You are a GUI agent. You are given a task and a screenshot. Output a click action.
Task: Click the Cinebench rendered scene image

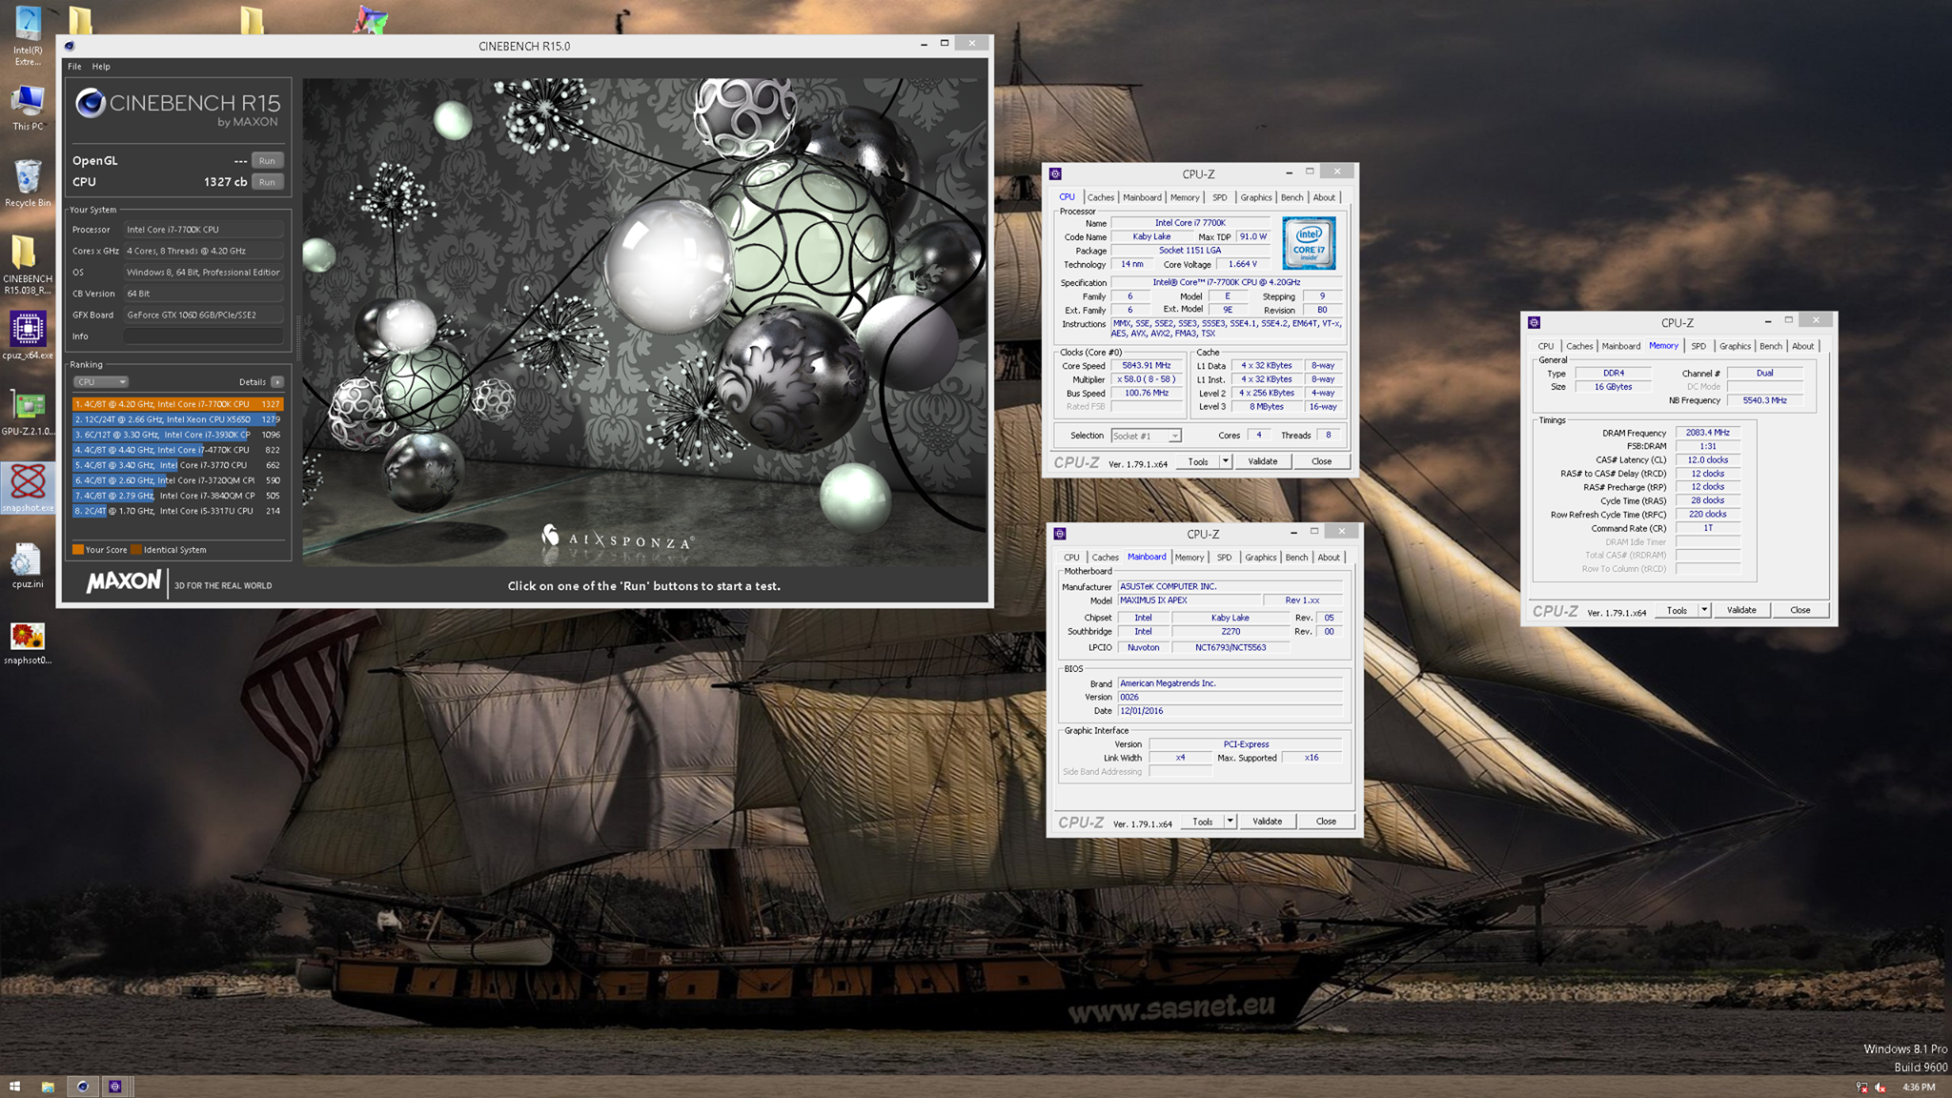(645, 322)
